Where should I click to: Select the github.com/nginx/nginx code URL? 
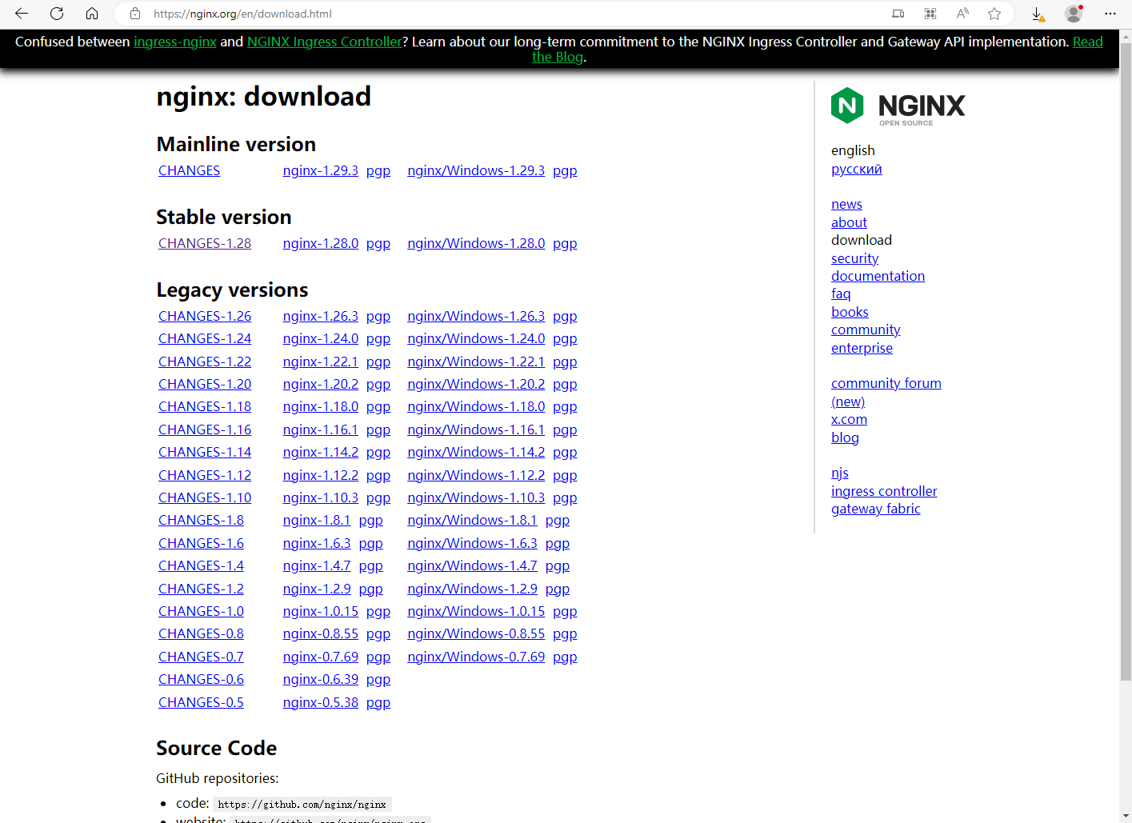(x=302, y=805)
